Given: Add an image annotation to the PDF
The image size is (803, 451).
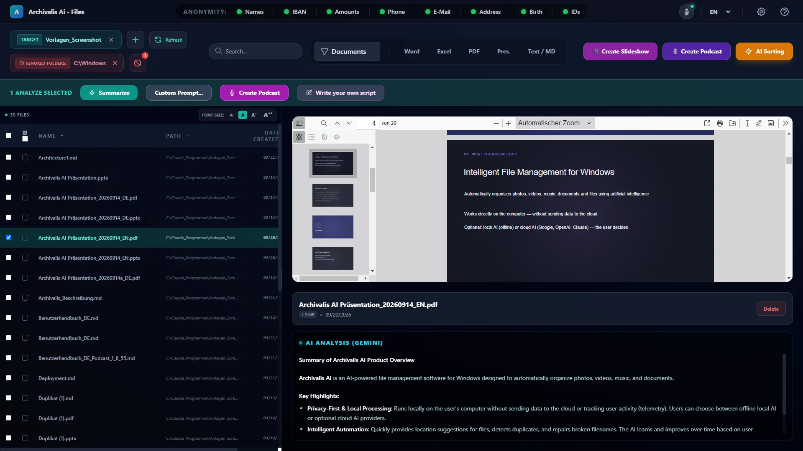Looking at the screenshot, I should click(771, 123).
